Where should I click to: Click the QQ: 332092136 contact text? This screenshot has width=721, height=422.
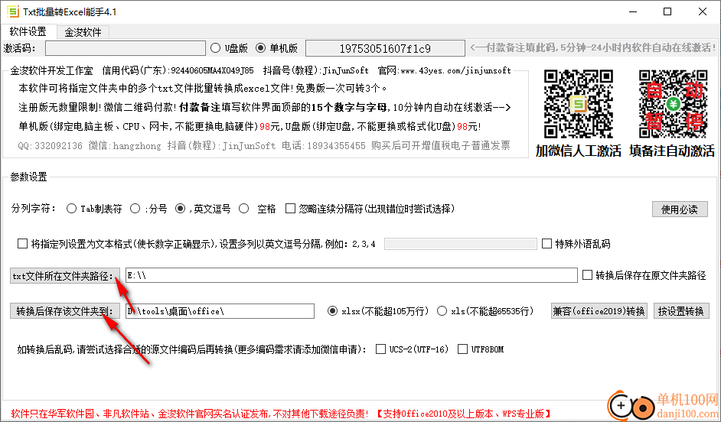click(50, 145)
